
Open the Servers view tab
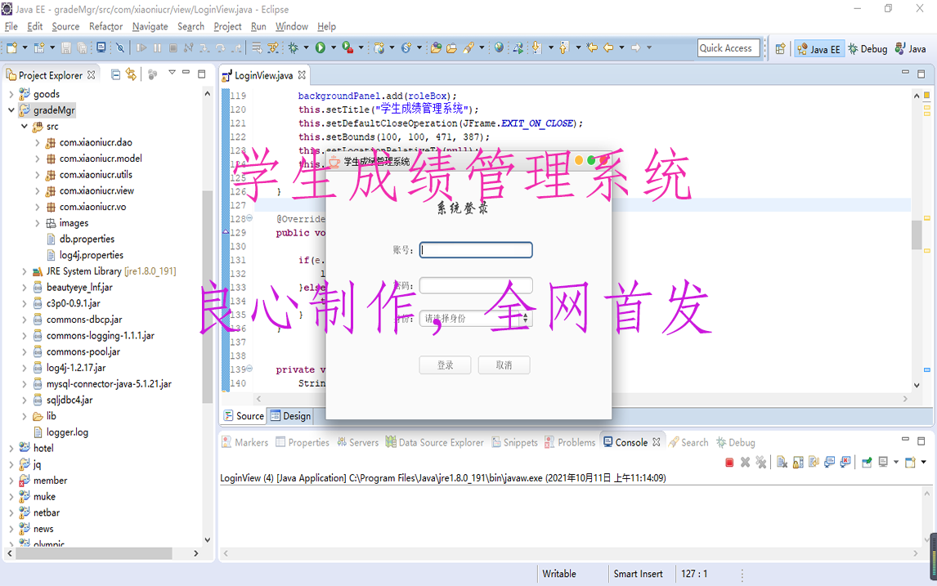[x=358, y=443]
